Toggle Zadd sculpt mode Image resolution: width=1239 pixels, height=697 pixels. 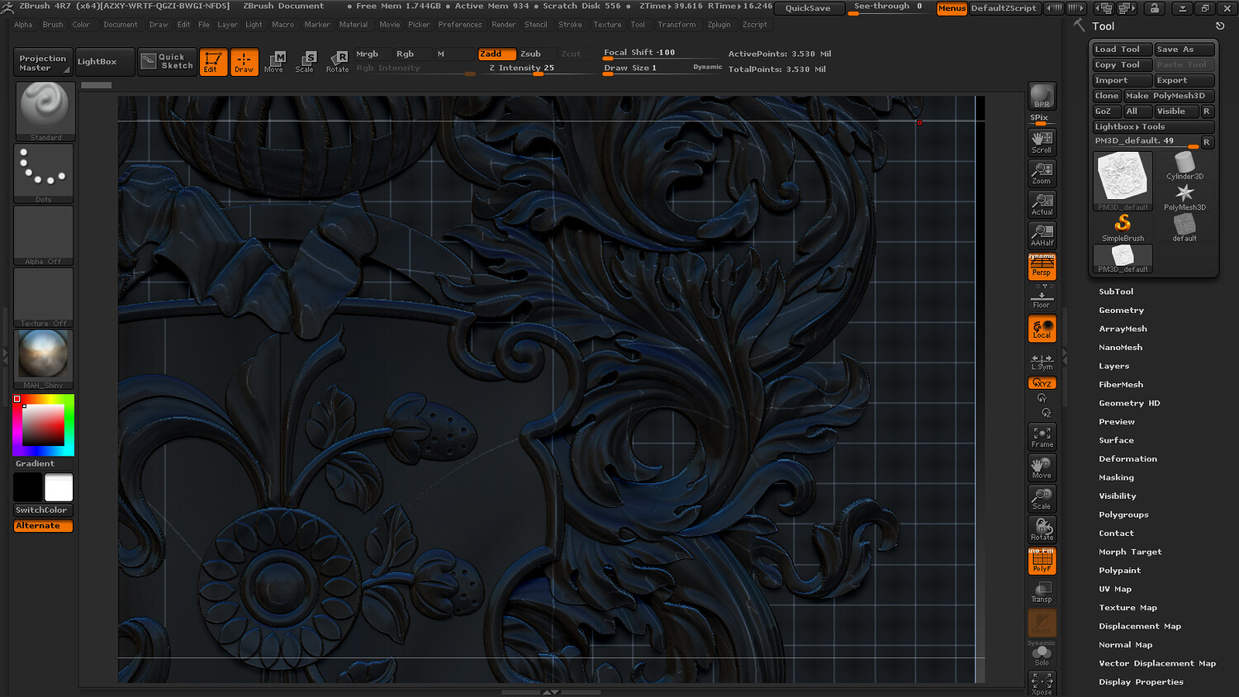point(497,54)
